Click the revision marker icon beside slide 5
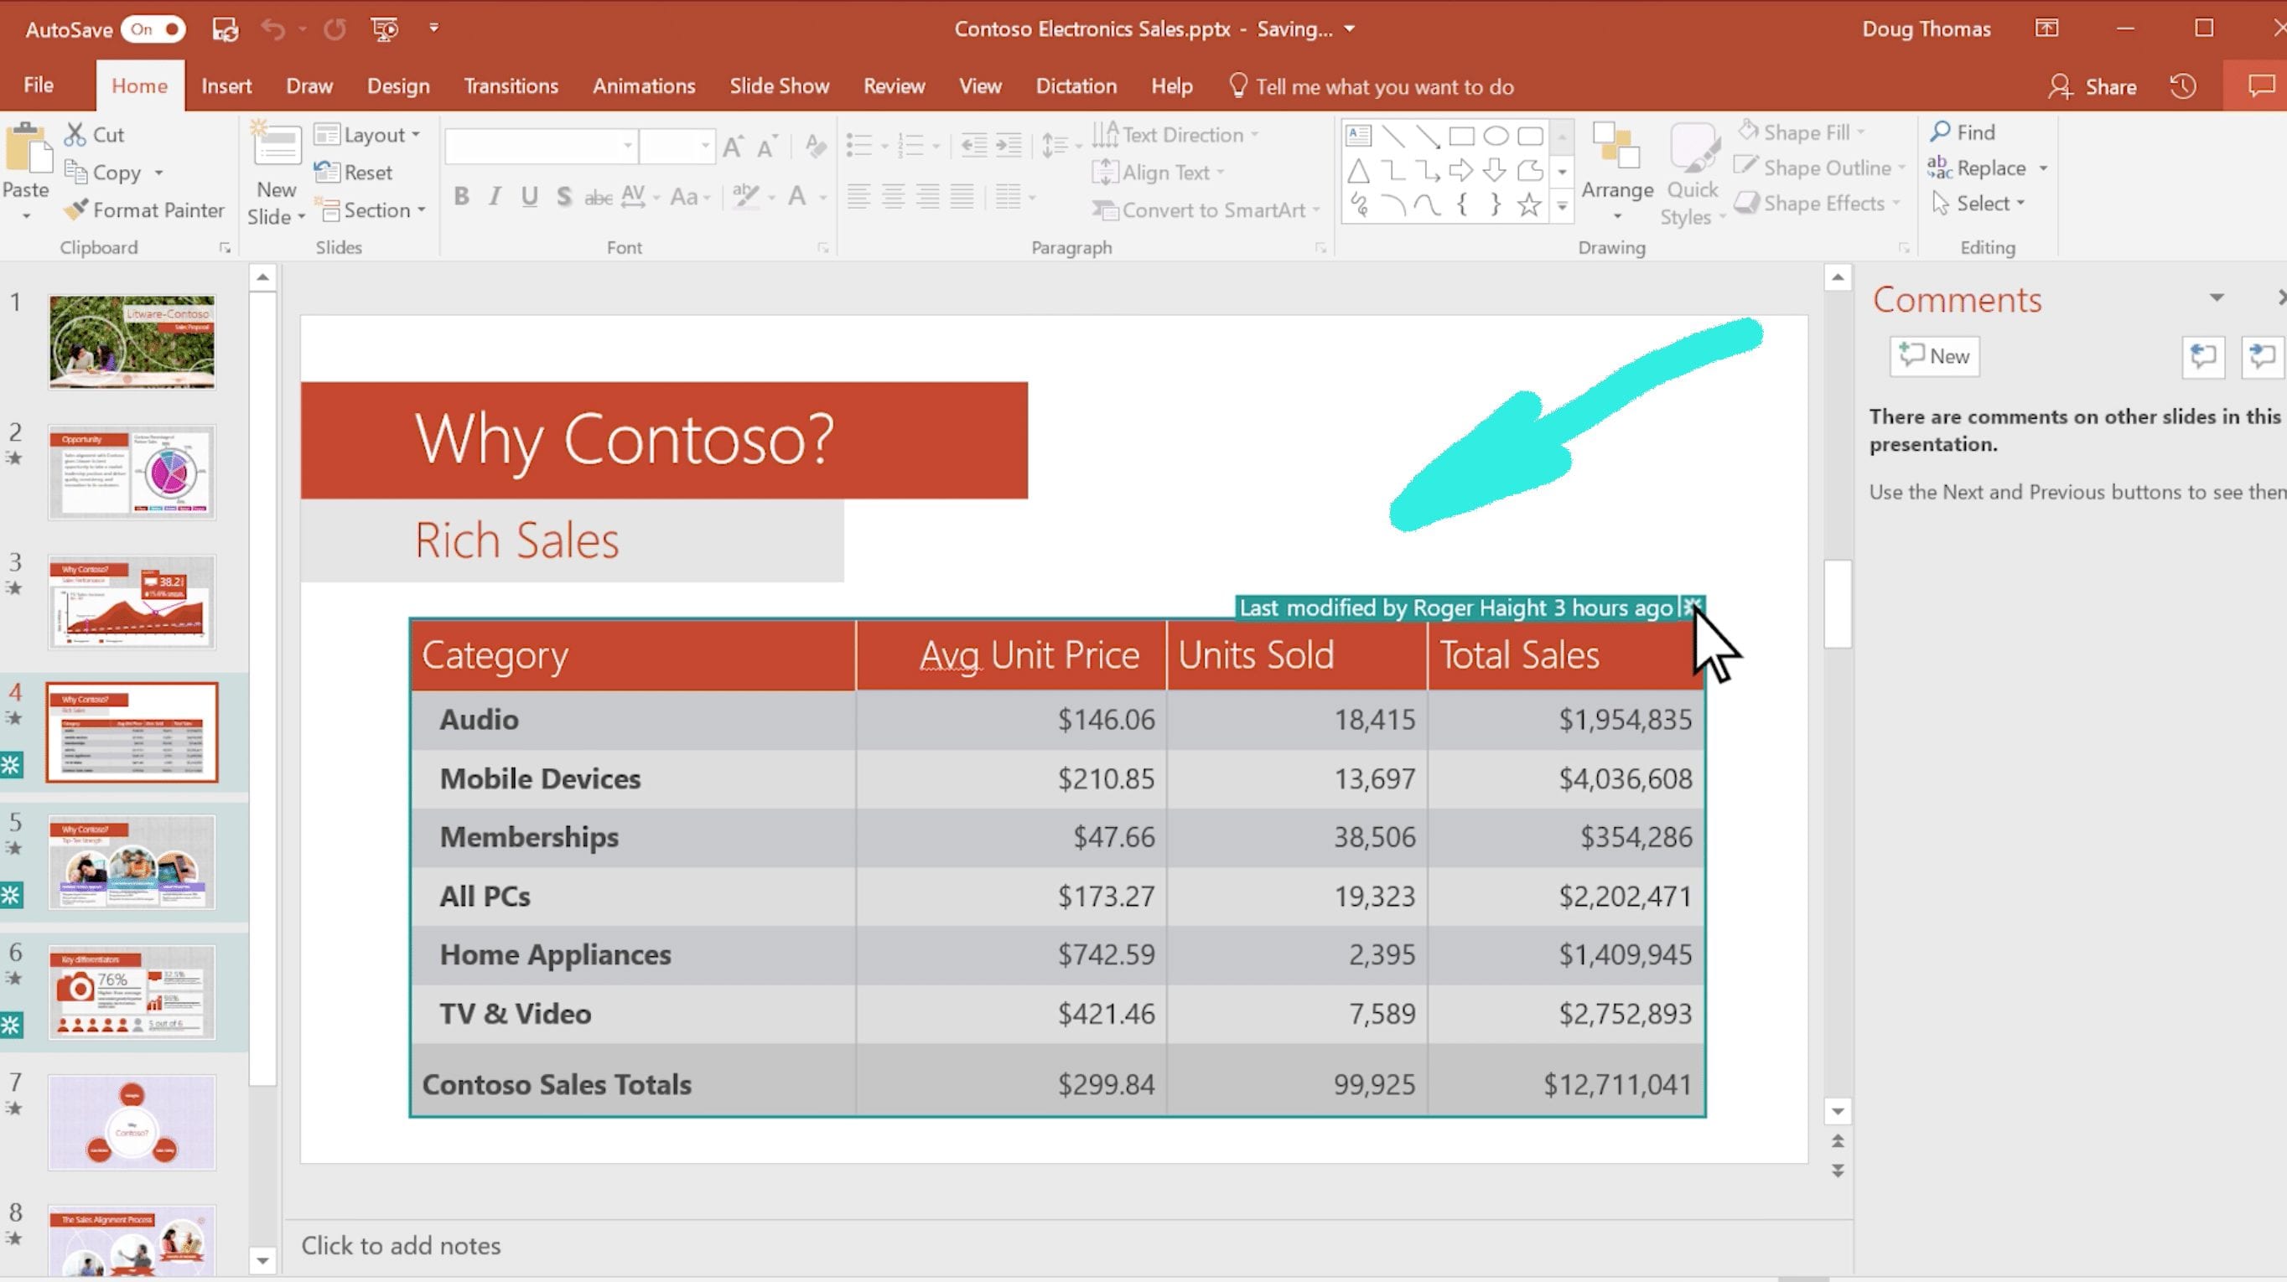The image size is (2287, 1282). 12,894
